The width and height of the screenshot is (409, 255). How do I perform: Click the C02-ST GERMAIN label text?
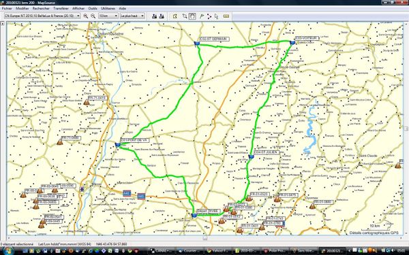(214, 39)
